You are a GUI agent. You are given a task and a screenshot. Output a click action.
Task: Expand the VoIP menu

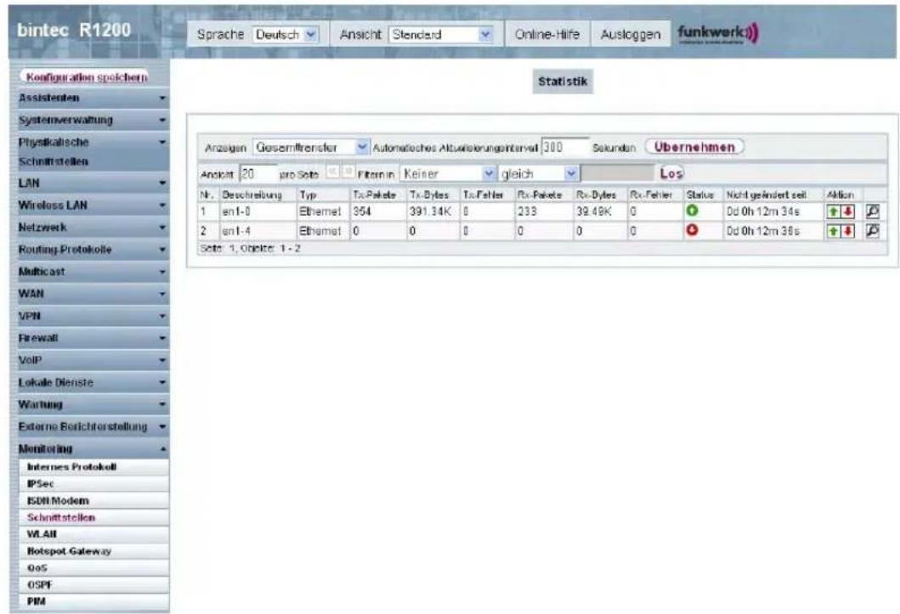click(x=89, y=361)
